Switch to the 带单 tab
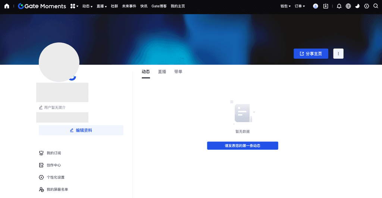This screenshot has width=382, height=198. click(178, 72)
